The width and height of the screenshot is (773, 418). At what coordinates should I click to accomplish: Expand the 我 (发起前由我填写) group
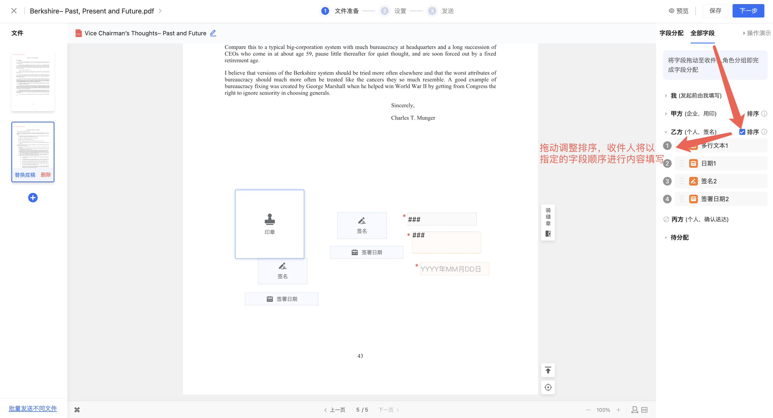(666, 95)
